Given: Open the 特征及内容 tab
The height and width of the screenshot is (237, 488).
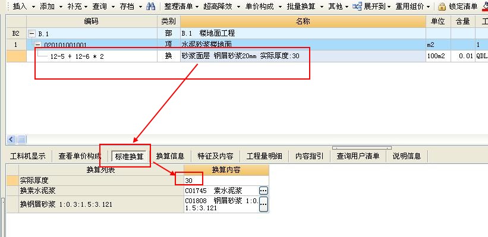Looking at the screenshot, I should tap(215, 156).
